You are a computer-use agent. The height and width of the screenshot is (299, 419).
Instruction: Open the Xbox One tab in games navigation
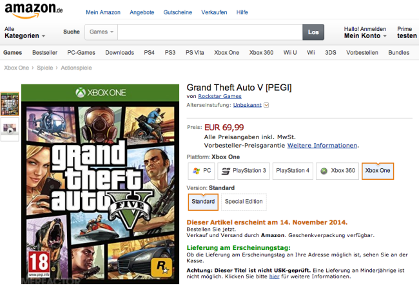(227, 53)
